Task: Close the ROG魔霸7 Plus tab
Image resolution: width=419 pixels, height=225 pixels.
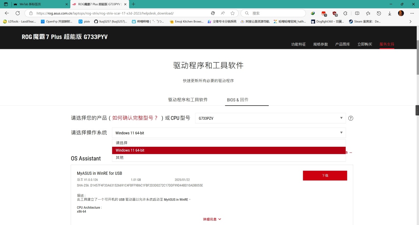Action: [x=125, y=4]
